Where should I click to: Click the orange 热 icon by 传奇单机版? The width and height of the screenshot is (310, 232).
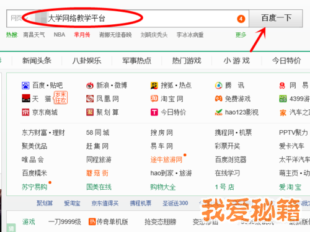(92, 222)
